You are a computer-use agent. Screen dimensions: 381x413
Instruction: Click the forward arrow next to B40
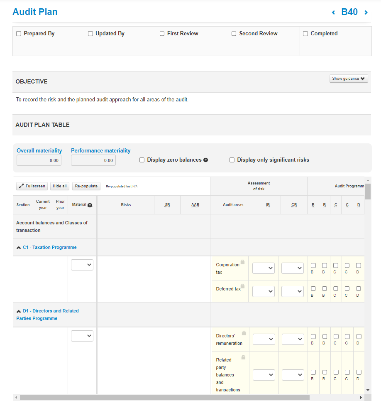(x=366, y=12)
